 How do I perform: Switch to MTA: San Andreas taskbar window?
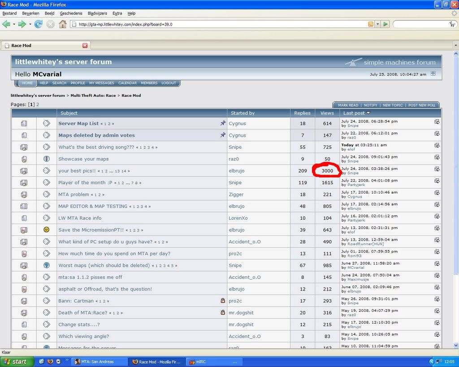click(100, 362)
